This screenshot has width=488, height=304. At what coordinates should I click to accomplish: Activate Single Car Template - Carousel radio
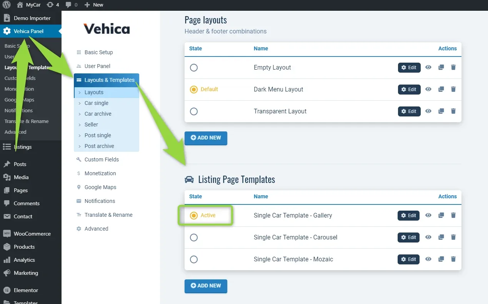(x=194, y=238)
